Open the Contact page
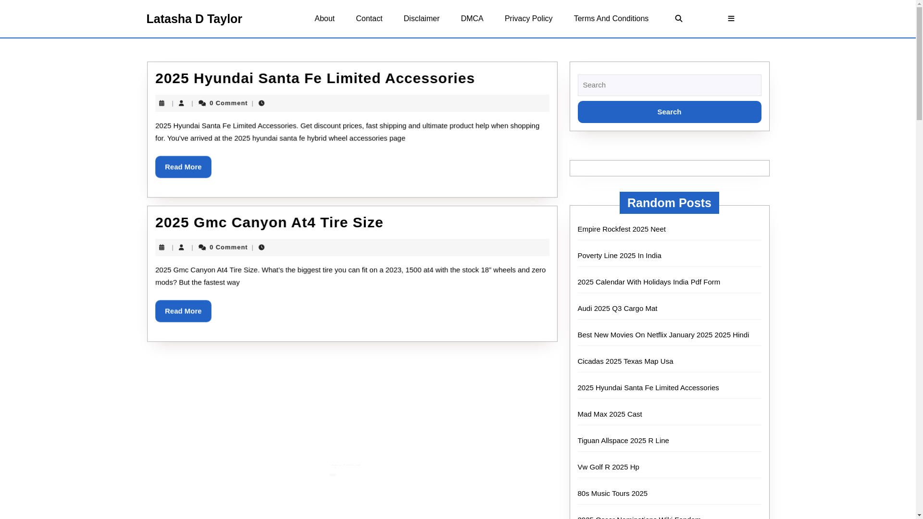The height and width of the screenshot is (519, 923). (369, 19)
